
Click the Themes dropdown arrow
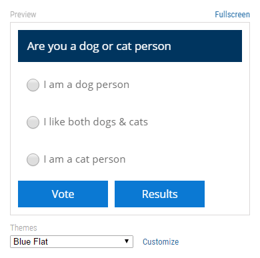pyautogui.click(x=127, y=241)
